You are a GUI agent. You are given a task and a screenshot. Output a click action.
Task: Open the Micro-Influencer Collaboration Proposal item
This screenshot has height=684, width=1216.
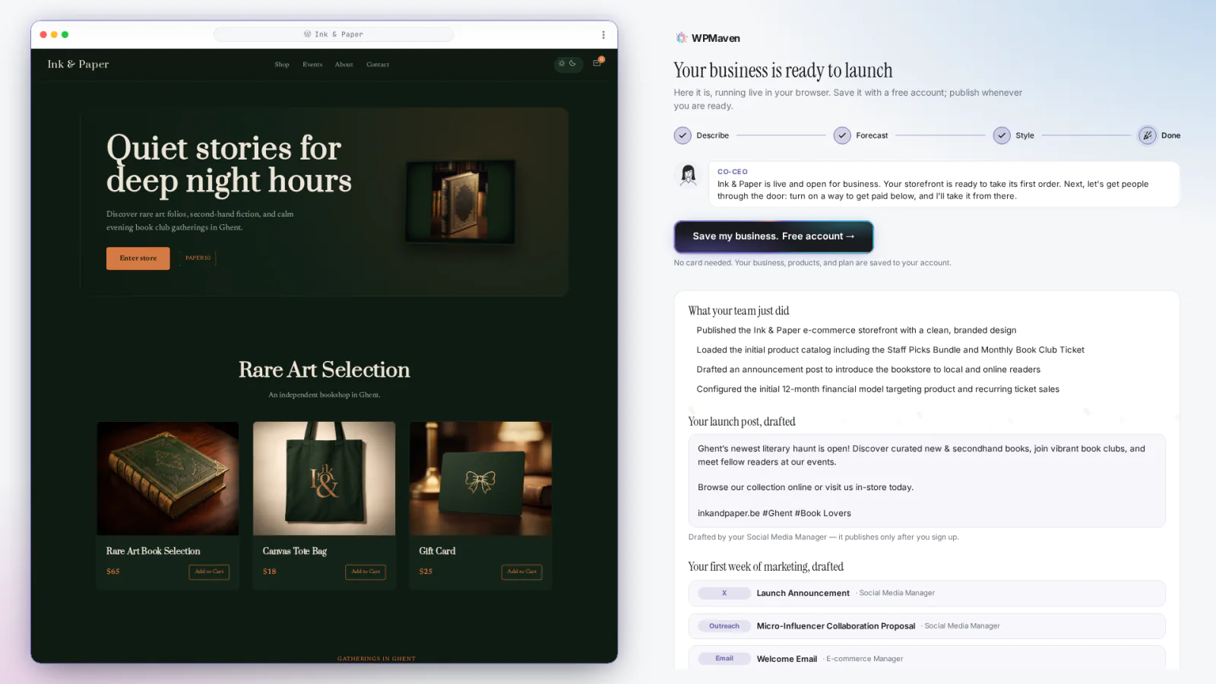927,626
